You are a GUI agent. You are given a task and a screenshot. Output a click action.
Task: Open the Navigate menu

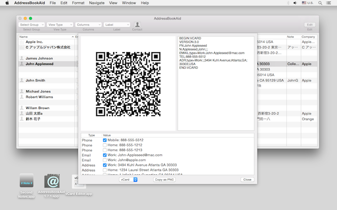(x=97, y=3)
